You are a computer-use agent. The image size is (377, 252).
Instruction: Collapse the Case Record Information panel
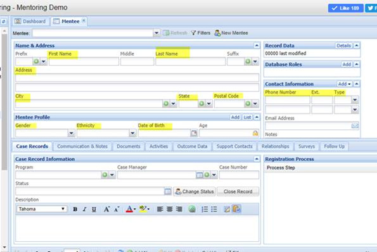(257, 159)
